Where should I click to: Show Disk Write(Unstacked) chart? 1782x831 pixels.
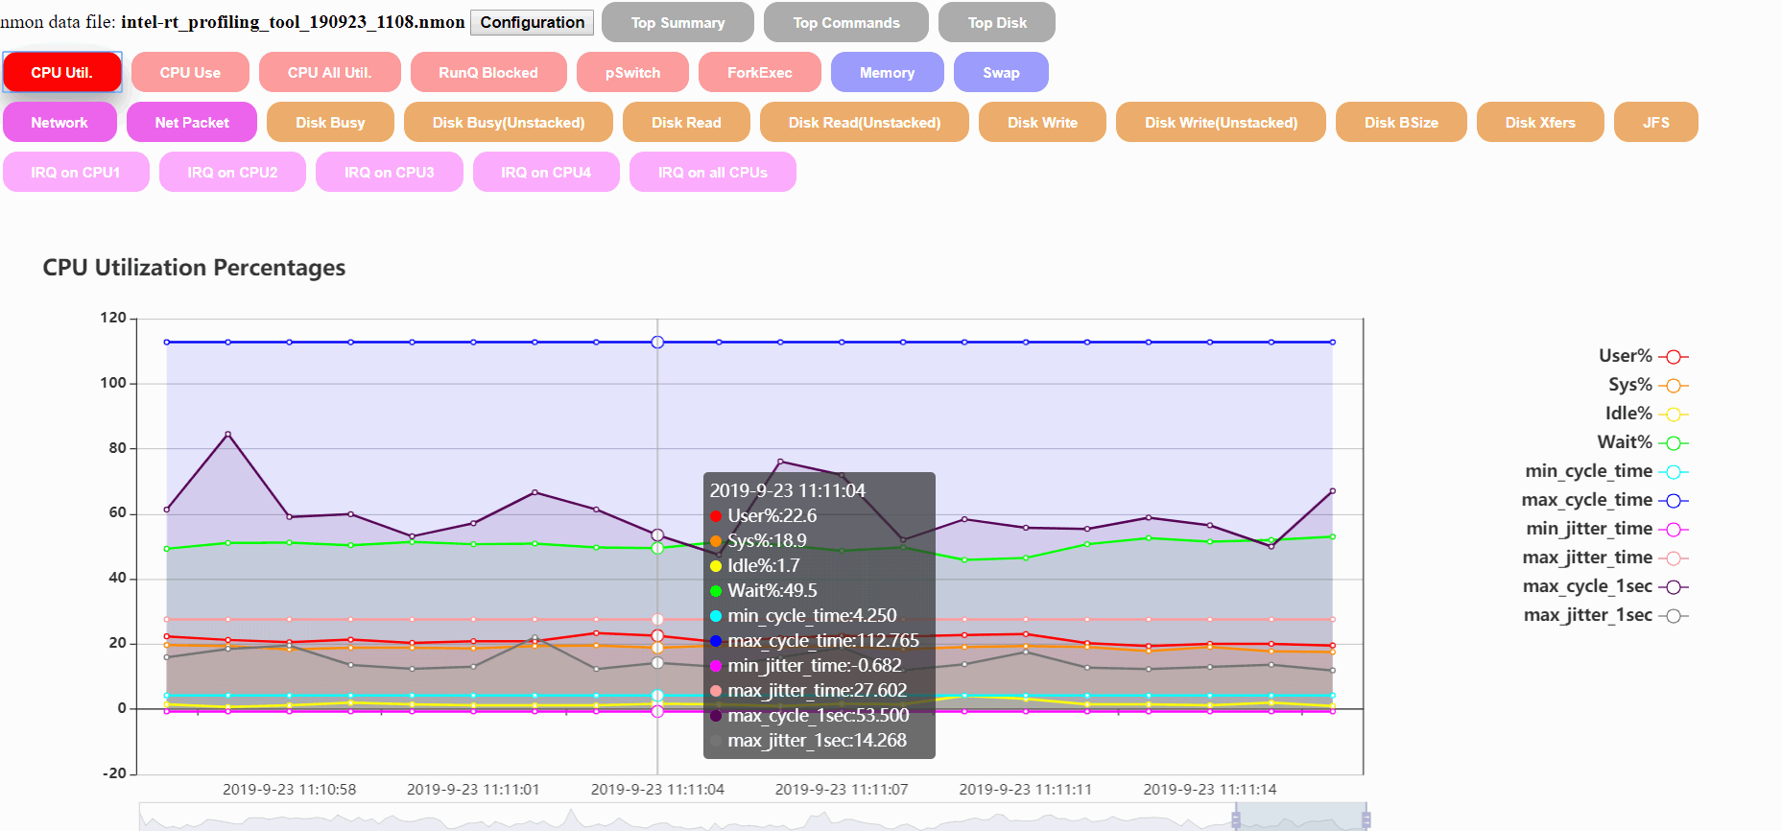click(1221, 122)
